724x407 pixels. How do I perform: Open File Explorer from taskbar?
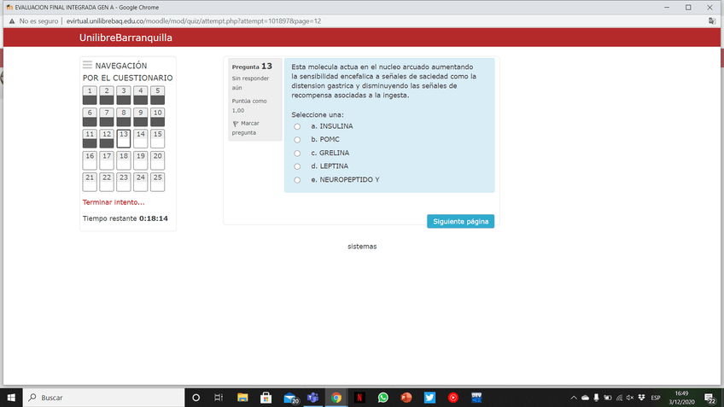click(x=242, y=398)
